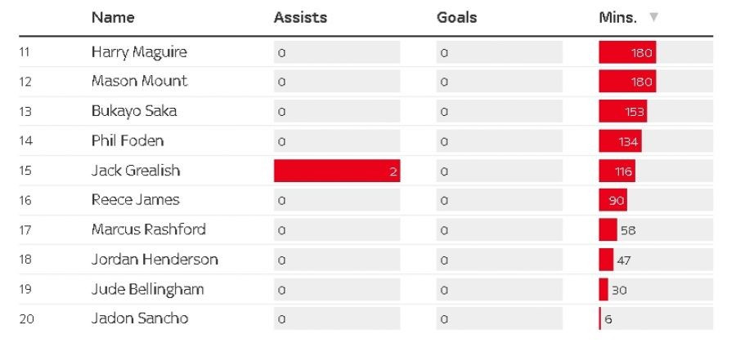
Task: Select Jack Grealish's name
Action: pos(136,171)
